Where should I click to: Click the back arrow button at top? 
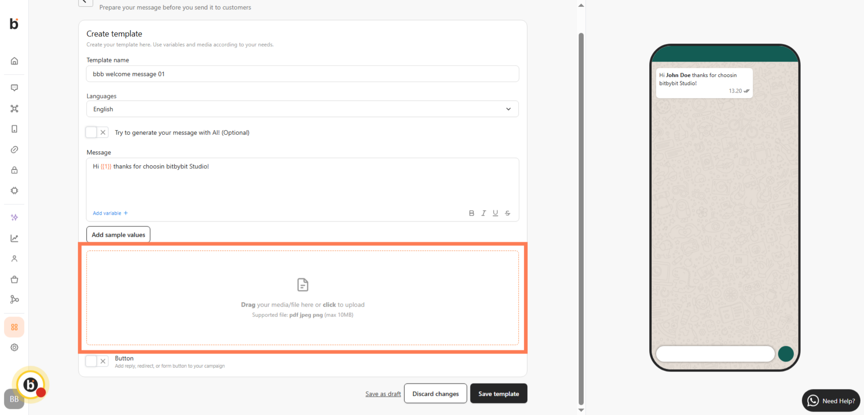coord(85,2)
